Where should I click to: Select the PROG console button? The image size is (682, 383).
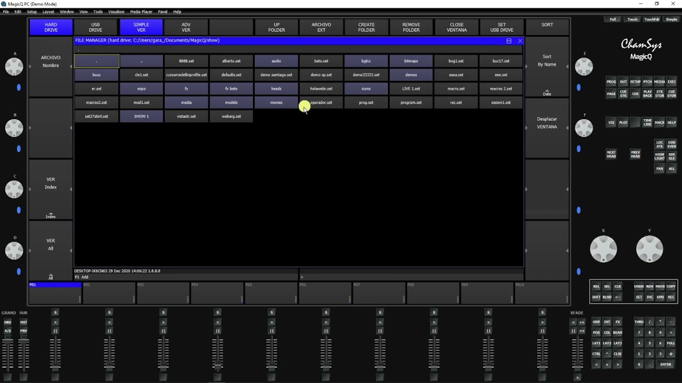click(611, 82)
